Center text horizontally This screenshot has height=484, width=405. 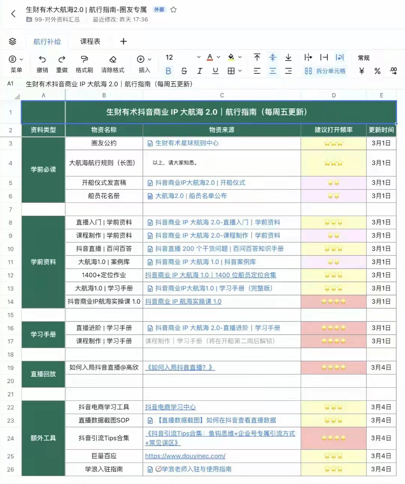pyautogui.click(x=273, y=71)
